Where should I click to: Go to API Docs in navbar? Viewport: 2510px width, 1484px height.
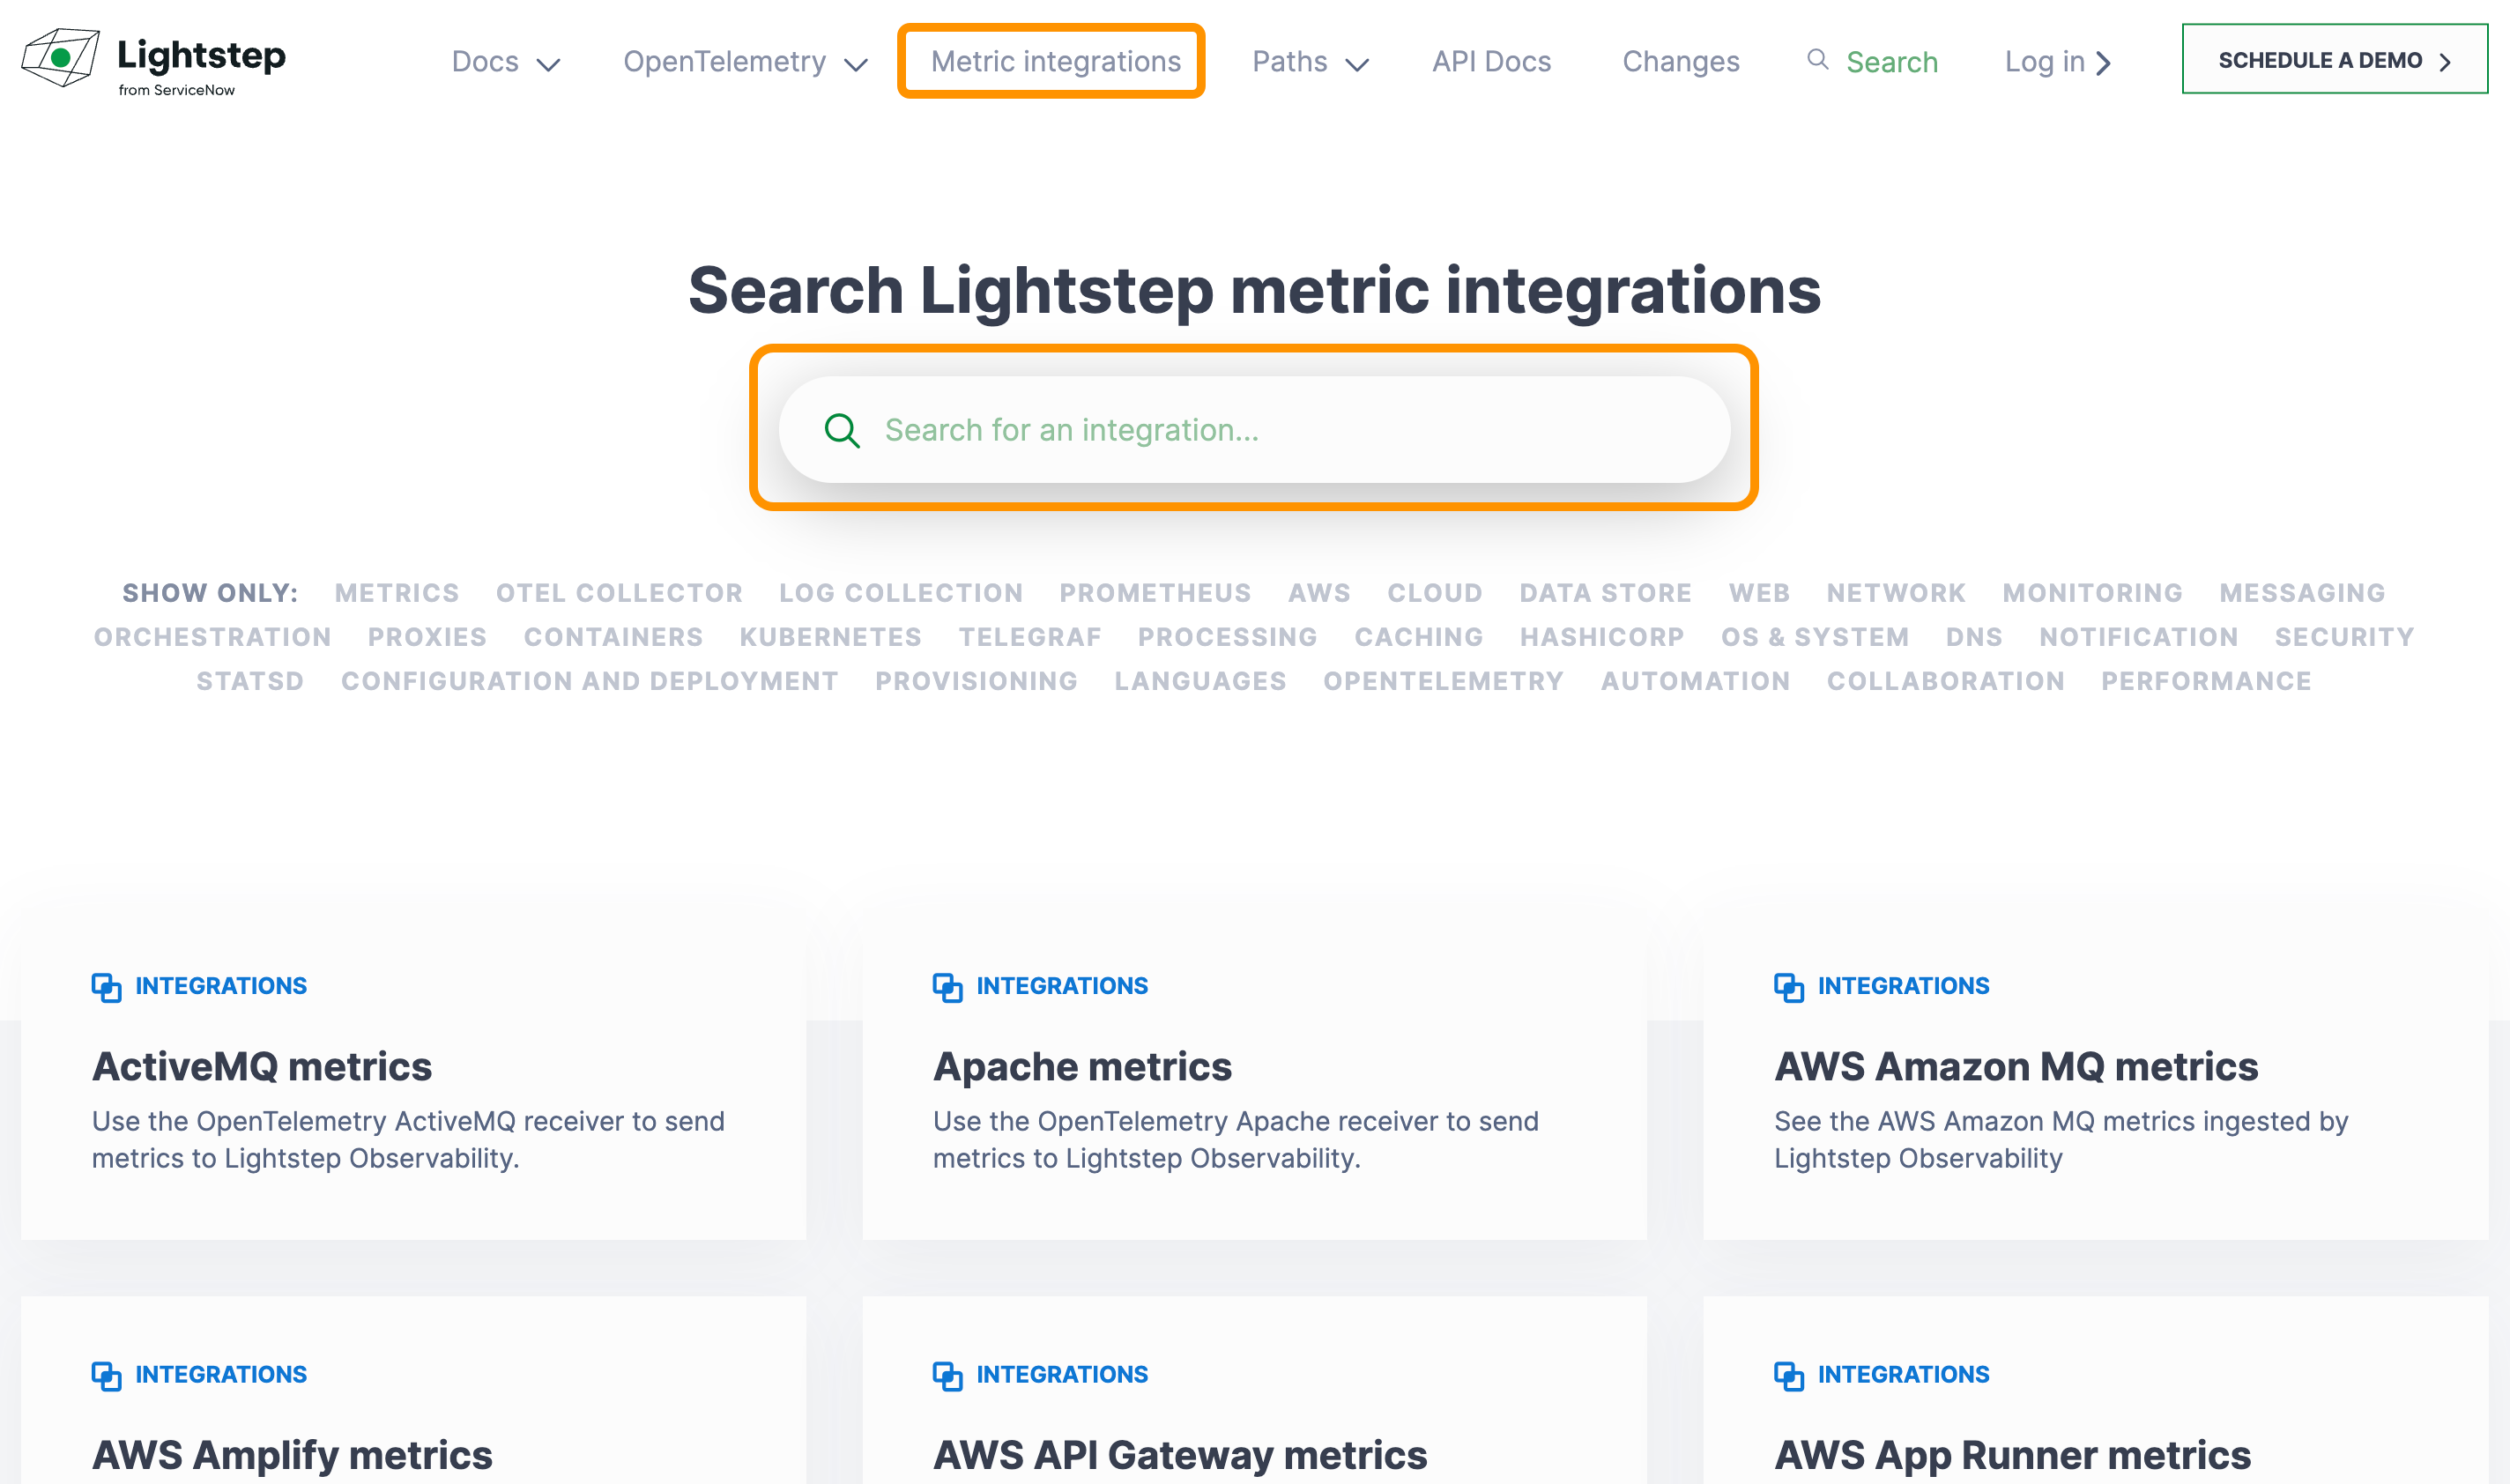[x=1491, y=62]
